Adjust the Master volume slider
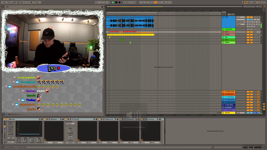267x150 pixels. coord(249,113)
